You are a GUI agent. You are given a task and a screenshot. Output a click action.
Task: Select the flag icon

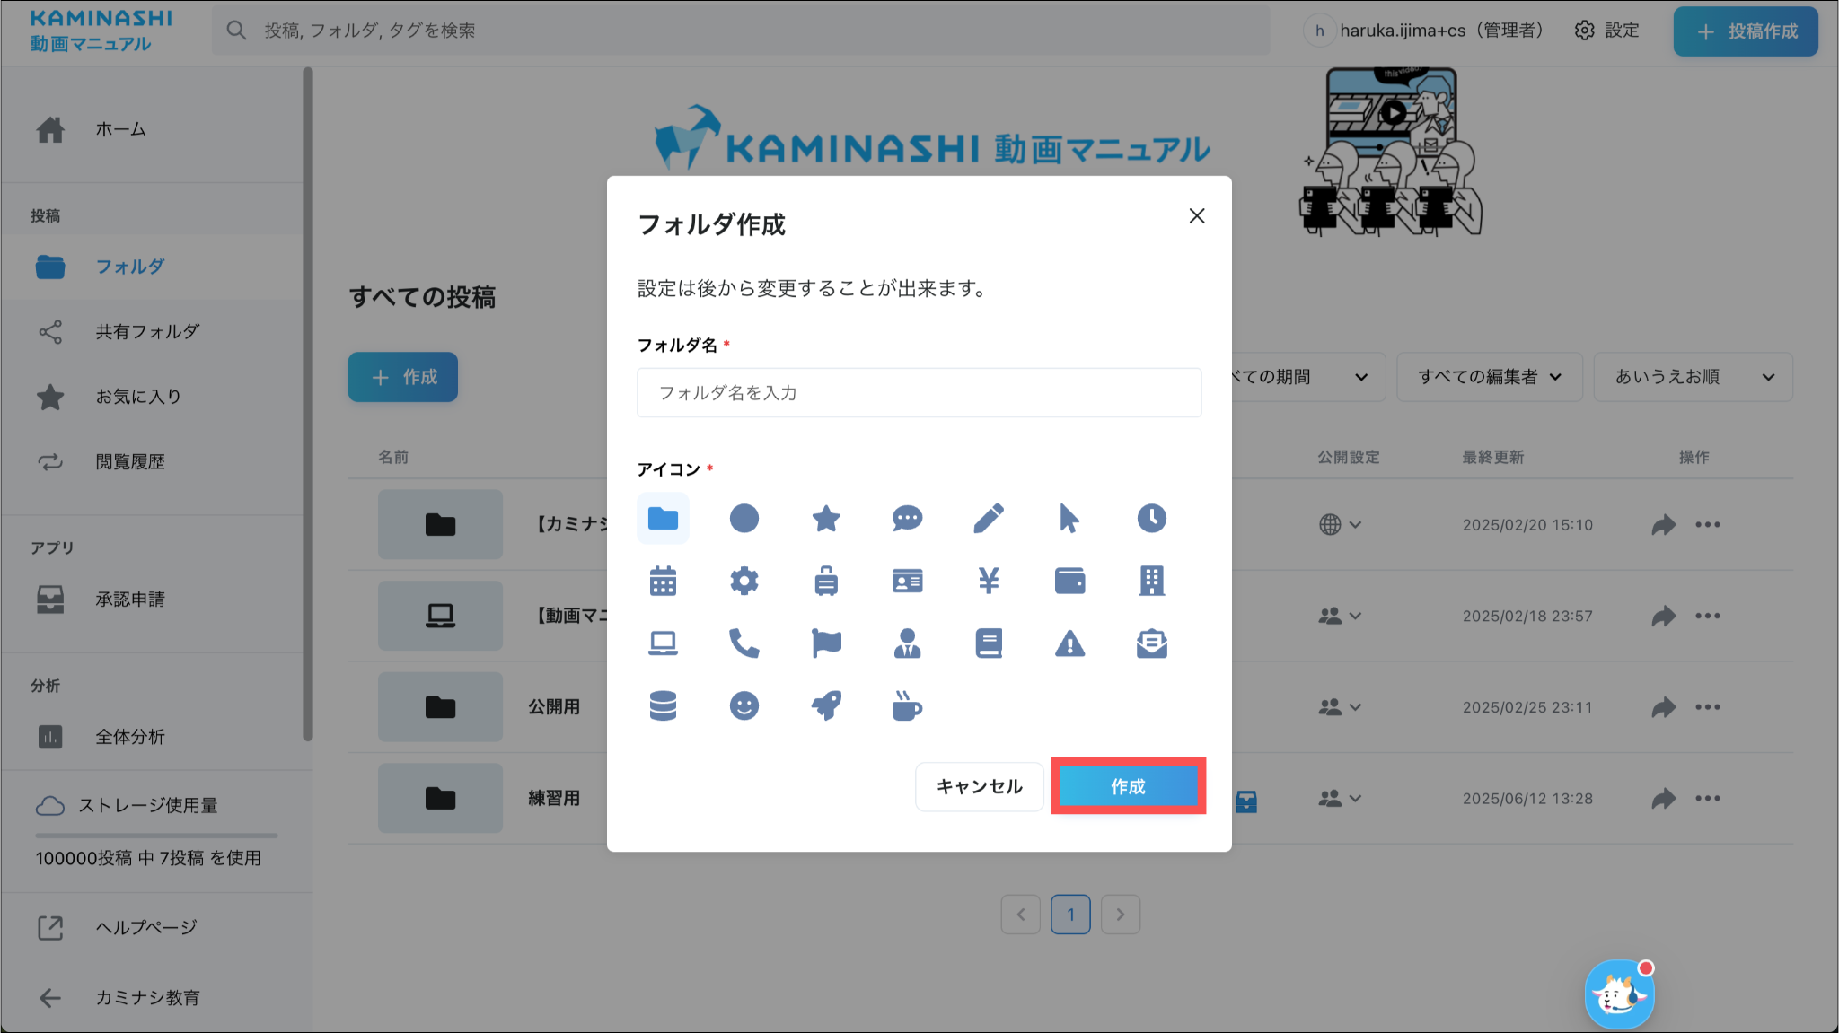[826, 643]
